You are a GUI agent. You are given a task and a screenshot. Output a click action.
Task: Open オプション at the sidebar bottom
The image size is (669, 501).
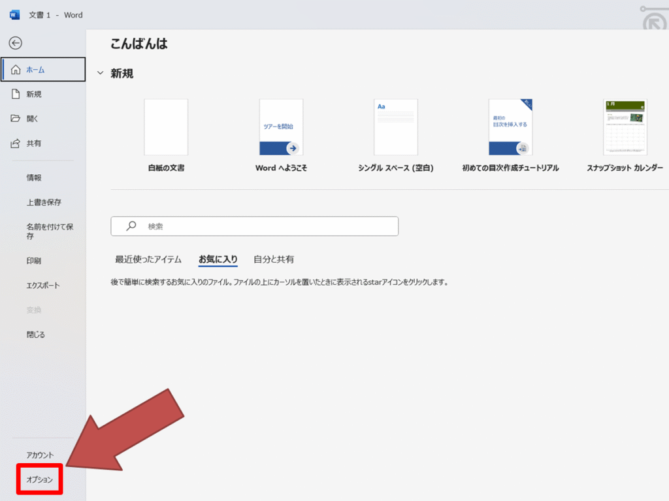[x=40, y=479]
